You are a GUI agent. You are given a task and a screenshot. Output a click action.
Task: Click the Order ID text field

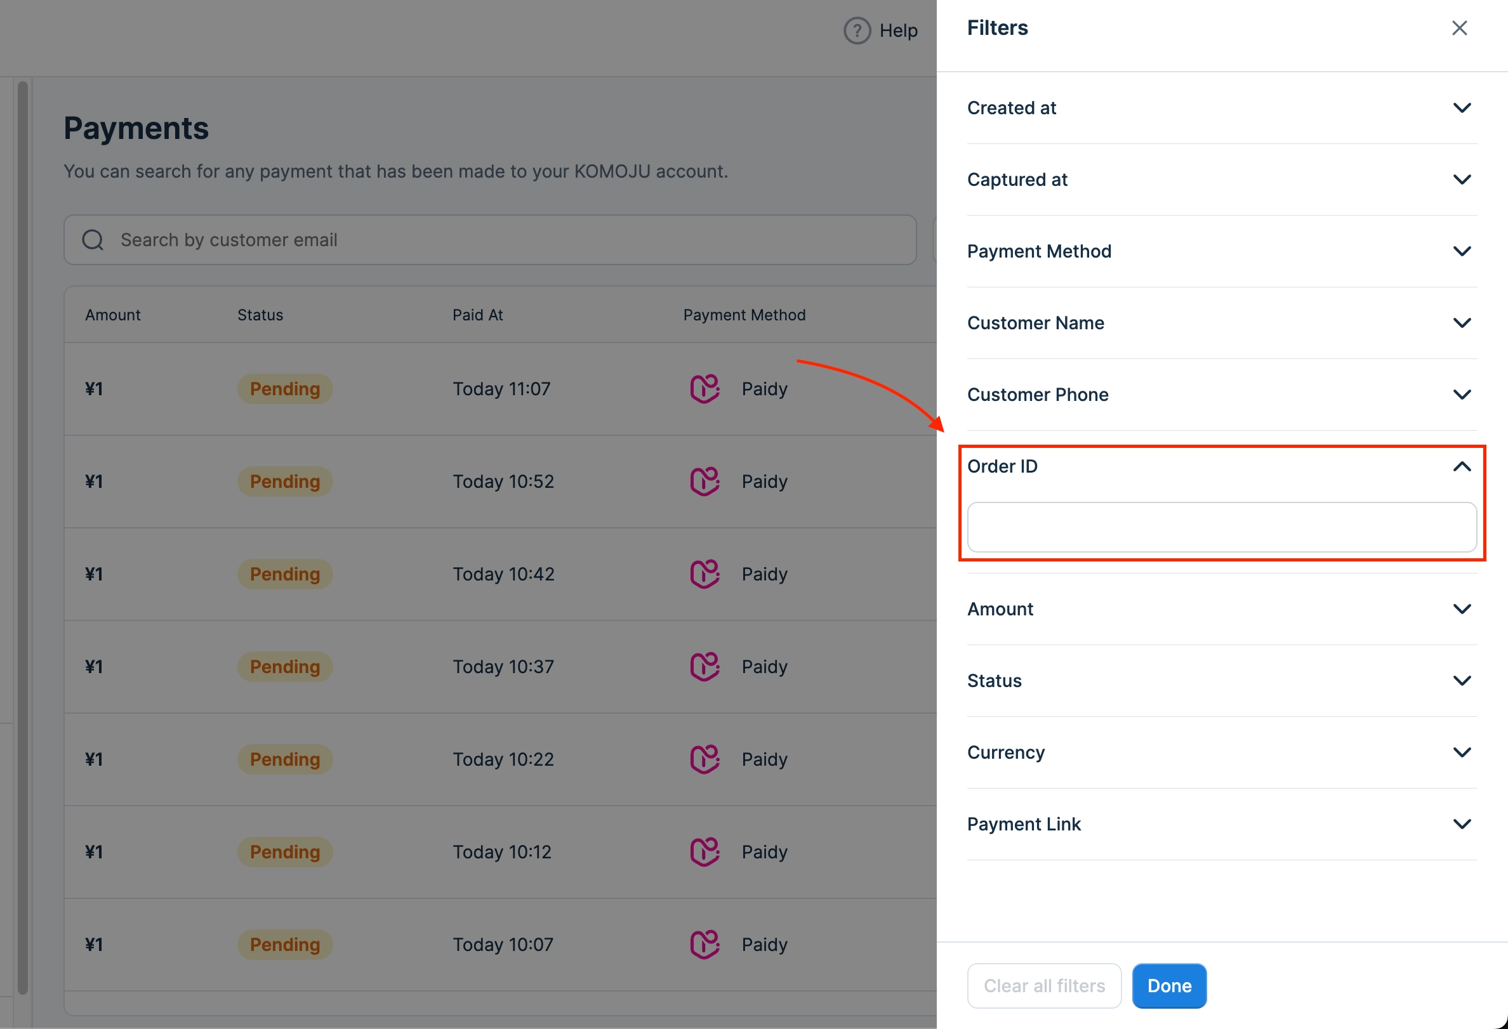click(1221, 527)
